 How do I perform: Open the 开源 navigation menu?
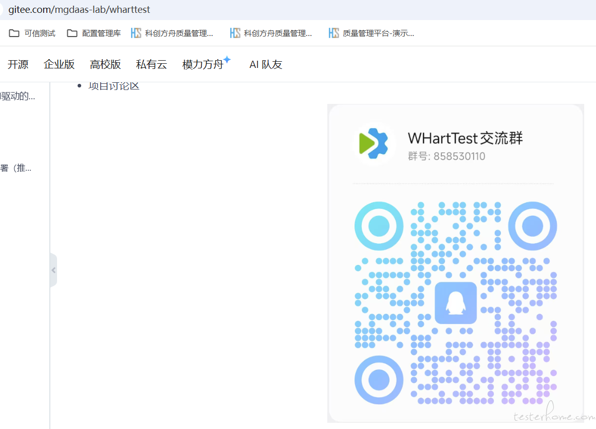pos(18,64)
